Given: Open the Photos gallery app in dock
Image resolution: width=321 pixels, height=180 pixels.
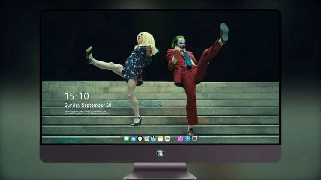Looking at the screenshot, I should tap(167, 139).
